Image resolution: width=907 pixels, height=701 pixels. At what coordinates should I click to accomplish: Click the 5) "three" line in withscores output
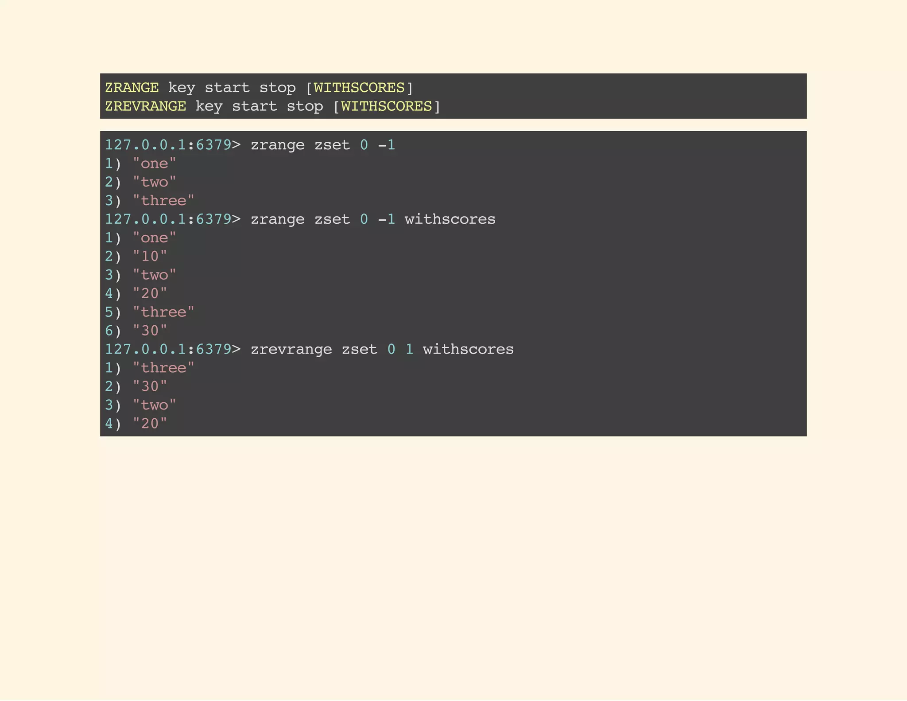[x=150, y=312]
